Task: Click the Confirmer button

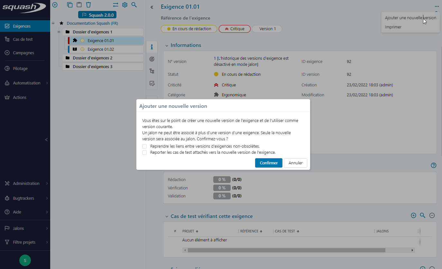Action: (x=269, y=163)
